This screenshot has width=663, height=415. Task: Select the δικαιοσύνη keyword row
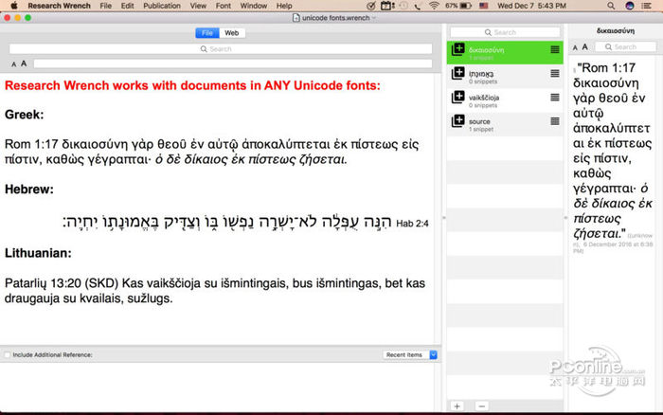(505, 52)
